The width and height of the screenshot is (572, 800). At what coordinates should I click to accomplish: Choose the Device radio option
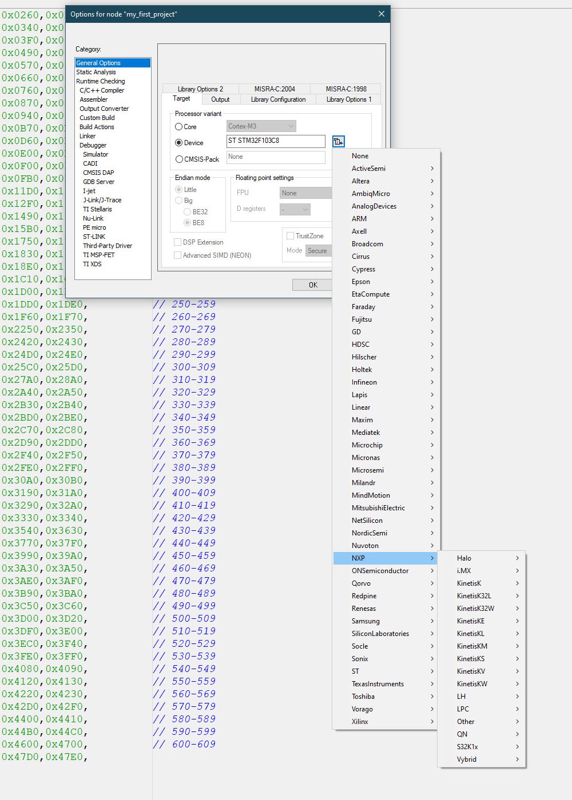(x=179, y=143)
